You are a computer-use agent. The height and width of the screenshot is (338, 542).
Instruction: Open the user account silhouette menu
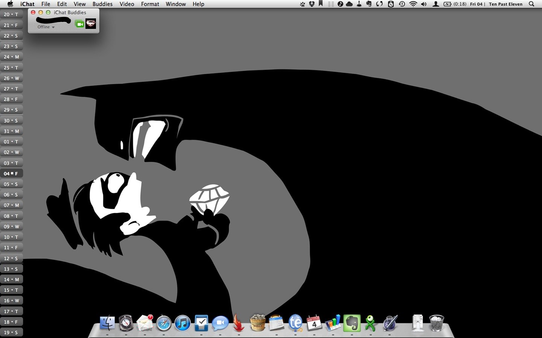[435, 4]
